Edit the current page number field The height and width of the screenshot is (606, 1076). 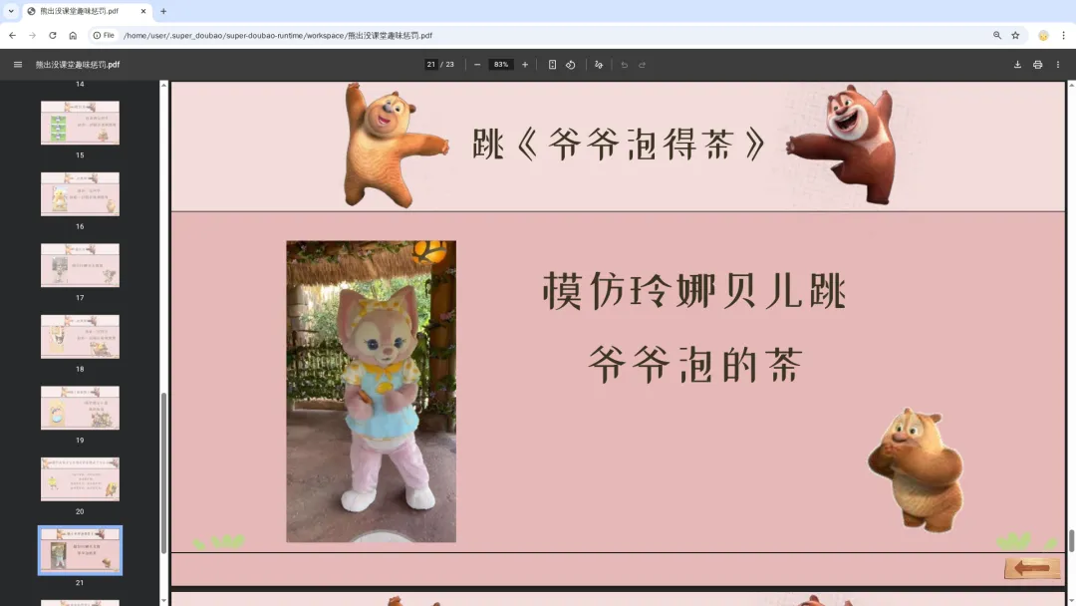pyautogui.click(x=431, y=65)
